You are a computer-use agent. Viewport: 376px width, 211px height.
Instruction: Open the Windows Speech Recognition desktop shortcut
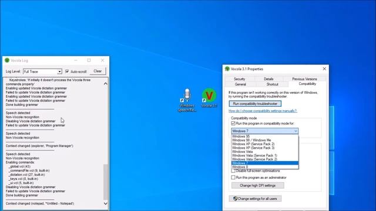(187, 100)
